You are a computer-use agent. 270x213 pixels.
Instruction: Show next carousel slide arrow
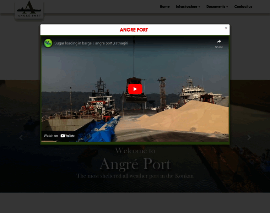point(249,137)
